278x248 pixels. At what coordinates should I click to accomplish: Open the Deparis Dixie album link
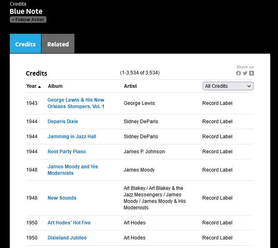click(63, 122)
